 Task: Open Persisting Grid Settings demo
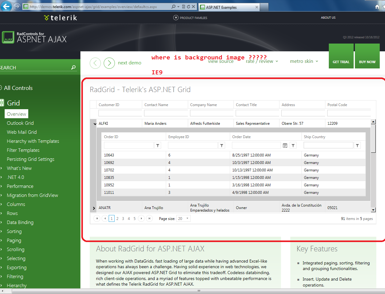pyautogui.click(x=30, y=159)
